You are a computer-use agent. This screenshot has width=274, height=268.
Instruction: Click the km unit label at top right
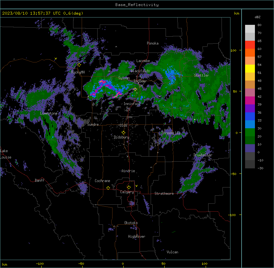(x=236, y=13)
